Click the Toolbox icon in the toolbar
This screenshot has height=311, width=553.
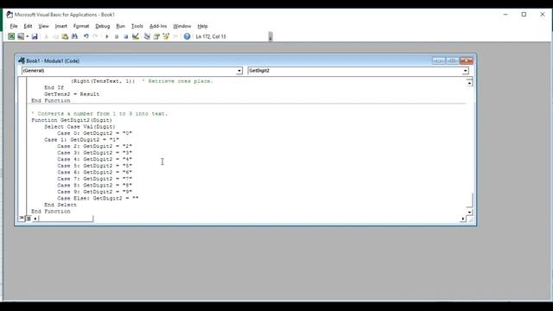pos(175,36)
